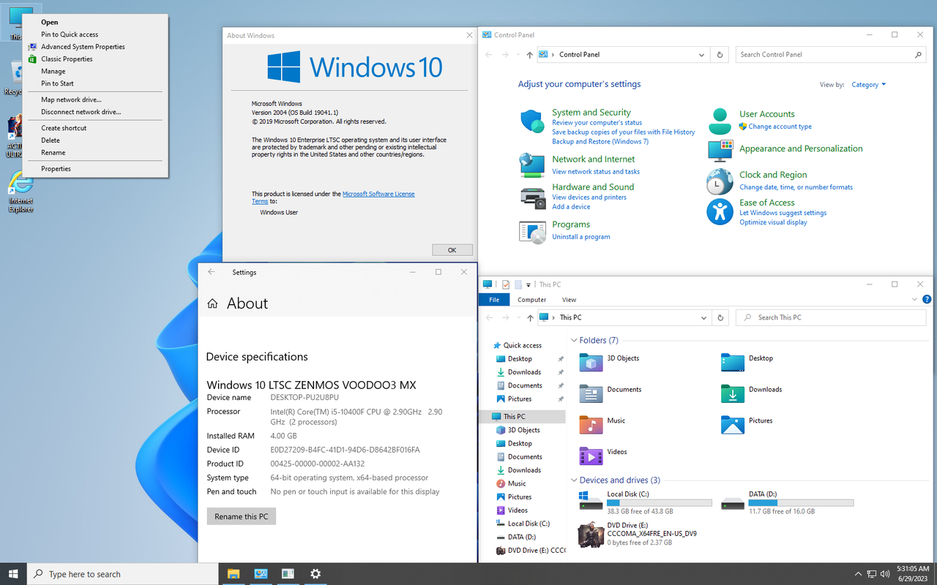937x585 pixels.
Task: Click Backup and Restore (Windows 7) link
Action: point(600,141)
